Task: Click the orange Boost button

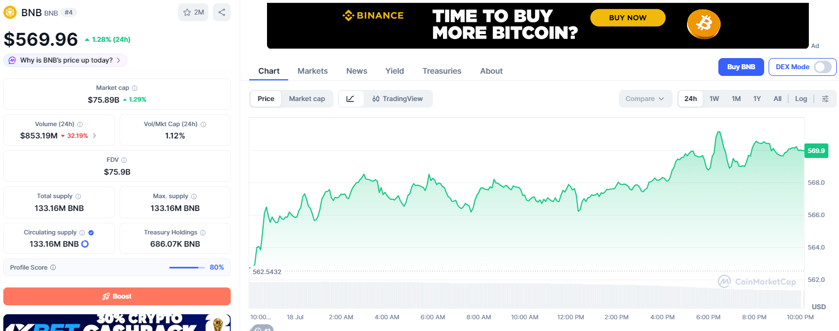Action: coord(117,296)
